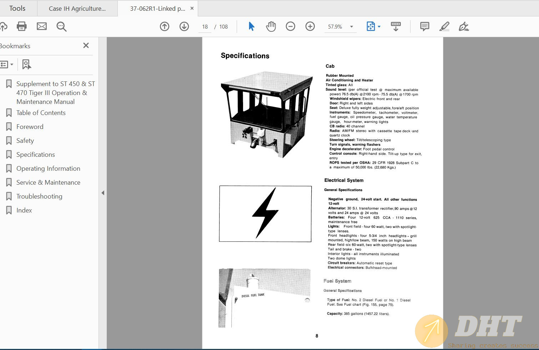Jump to the Foreword bookmark
Viewport: 539px width, 350px height.
(30, 127)
